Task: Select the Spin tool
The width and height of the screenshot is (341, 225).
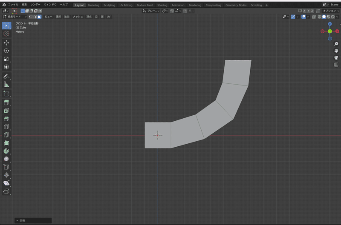Action: [x=6, y=151]
